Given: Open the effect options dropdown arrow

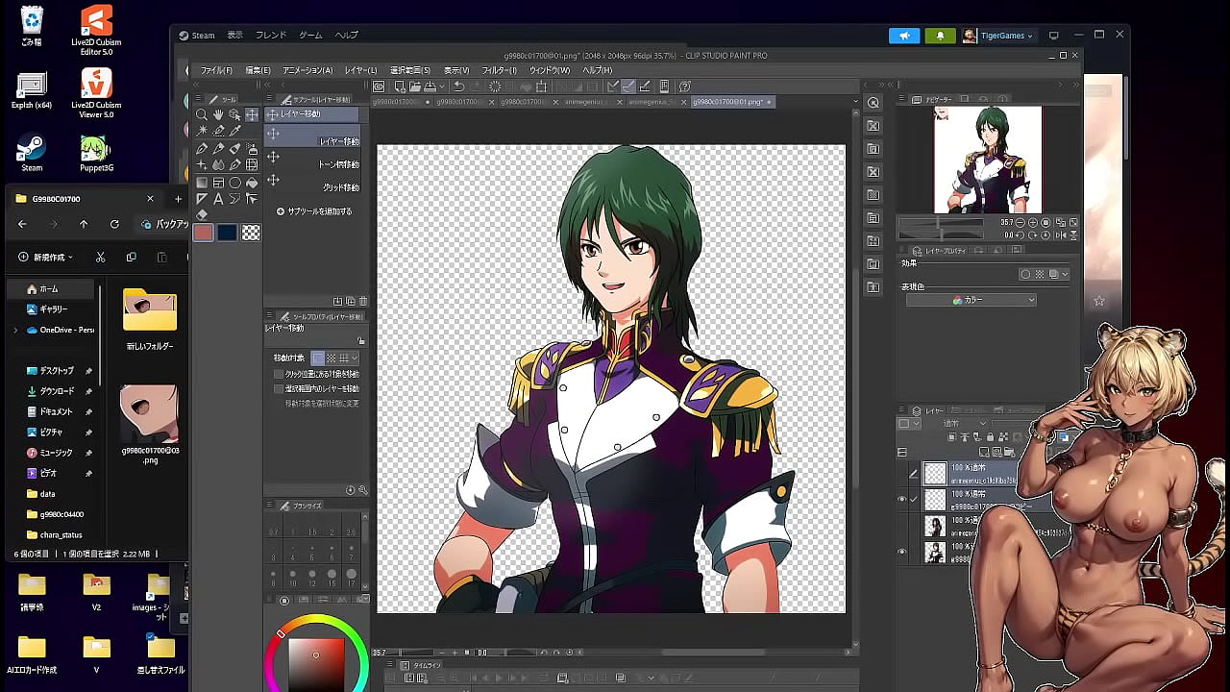Looking at the screenshot, I should [1065, 274].
